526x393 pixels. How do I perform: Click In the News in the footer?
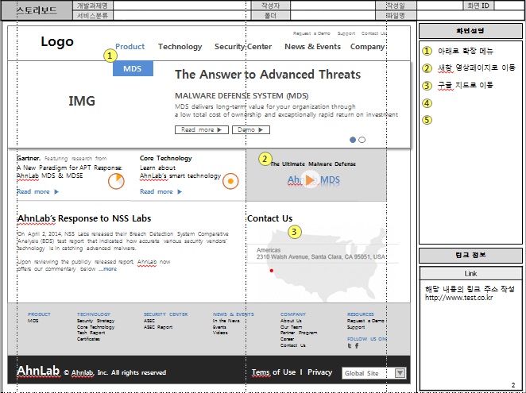tap(226, 321)
